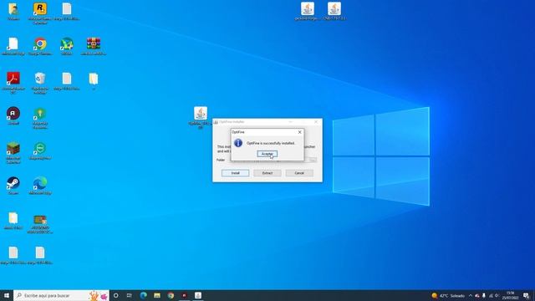This screenshot has width=535, height=301.
Task: Select the Minecraft Launcher desktop icon
Action: click(13, 152)
